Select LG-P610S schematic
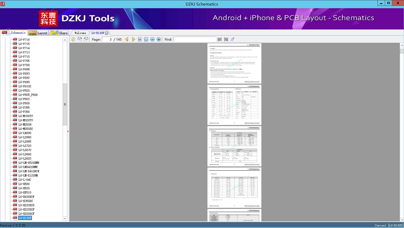This screenshot has height=228, width=404. tap(25, 86)
